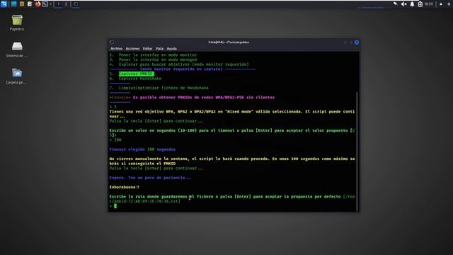The width and height of the screenshot is (453, 255).
Task: Launch the terminal emulator from panel
Action: point(45,4)
